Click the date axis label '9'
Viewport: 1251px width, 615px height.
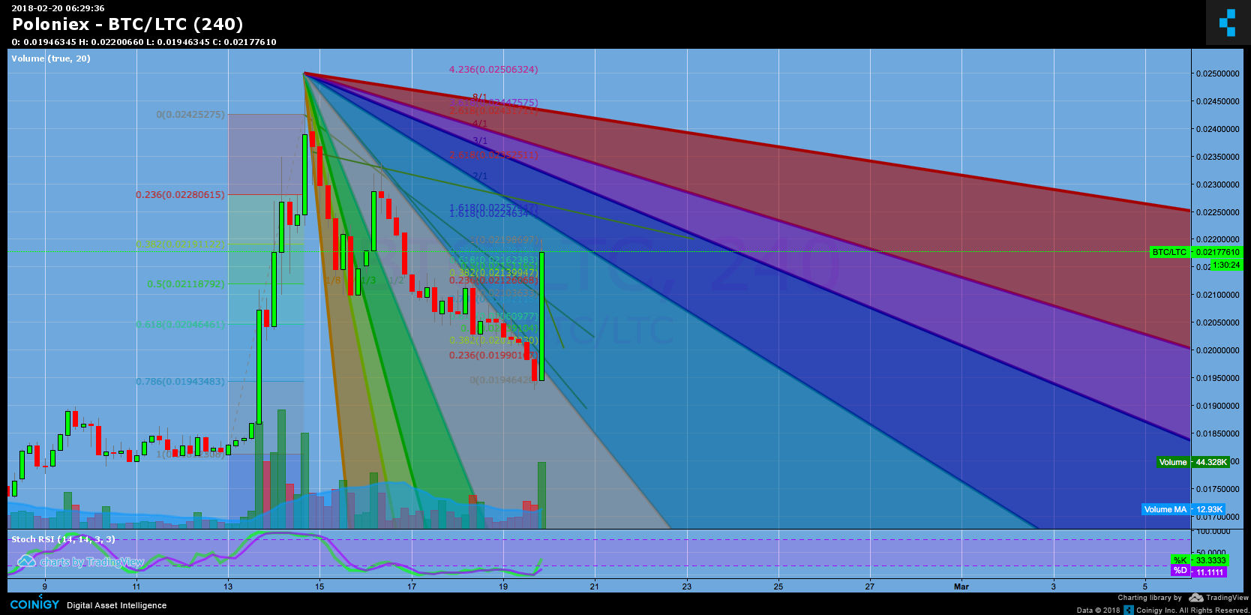pyautogui.click(x=45, y=586)
